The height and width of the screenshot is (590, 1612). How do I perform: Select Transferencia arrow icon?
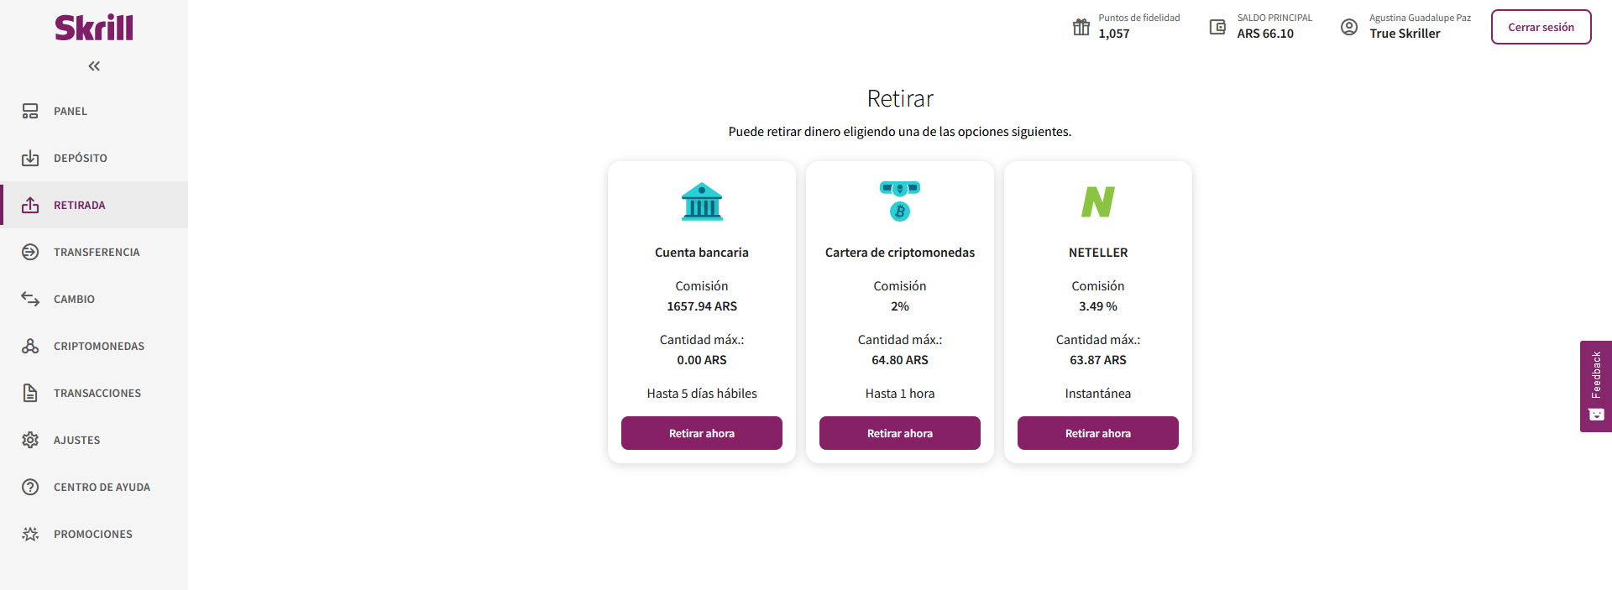click(x=30, y=252)
